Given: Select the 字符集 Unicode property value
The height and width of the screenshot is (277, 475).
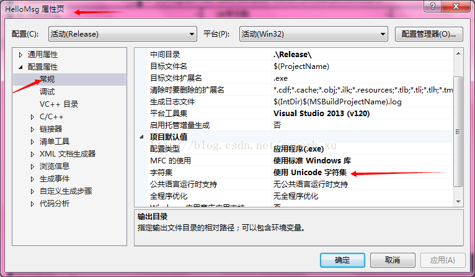Looking at the screenshot, I should click(x=310, y=172).
